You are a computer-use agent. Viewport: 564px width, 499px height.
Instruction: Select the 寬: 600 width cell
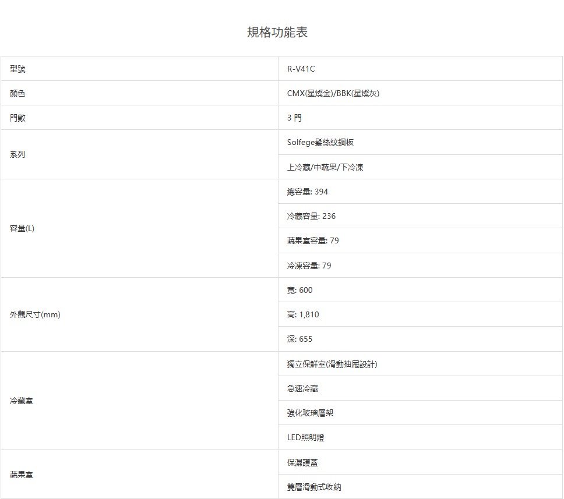(300, 290)
